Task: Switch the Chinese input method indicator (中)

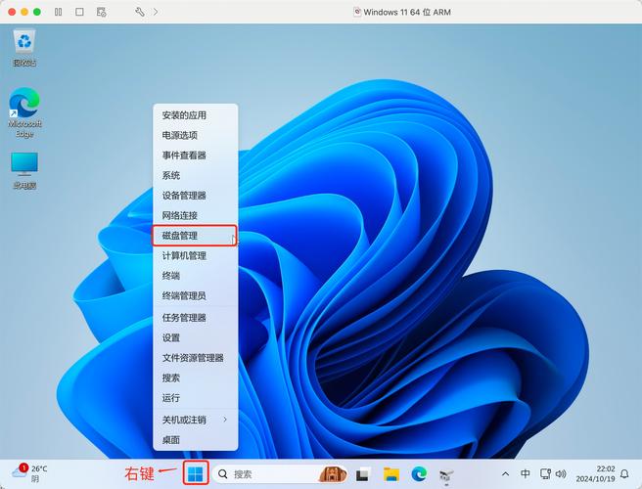Action: coord(525,474)
